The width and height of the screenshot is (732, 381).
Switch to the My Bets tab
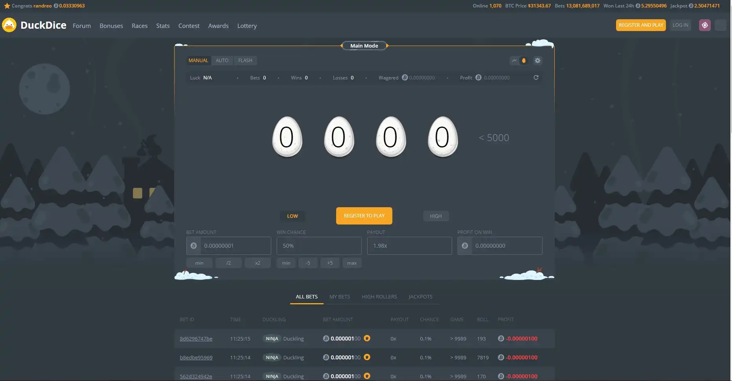(x=340, y=297)
